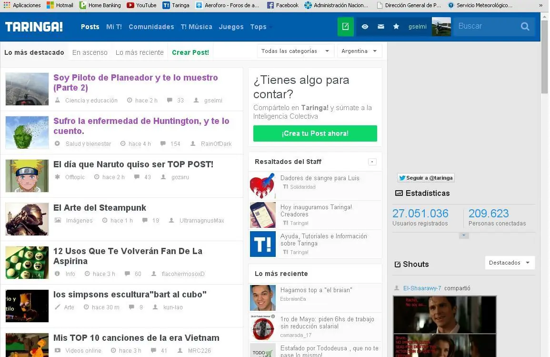This screenshot has width=550, height=357.
Task: Open Facebook bookmark
Action: click(283, 5)
